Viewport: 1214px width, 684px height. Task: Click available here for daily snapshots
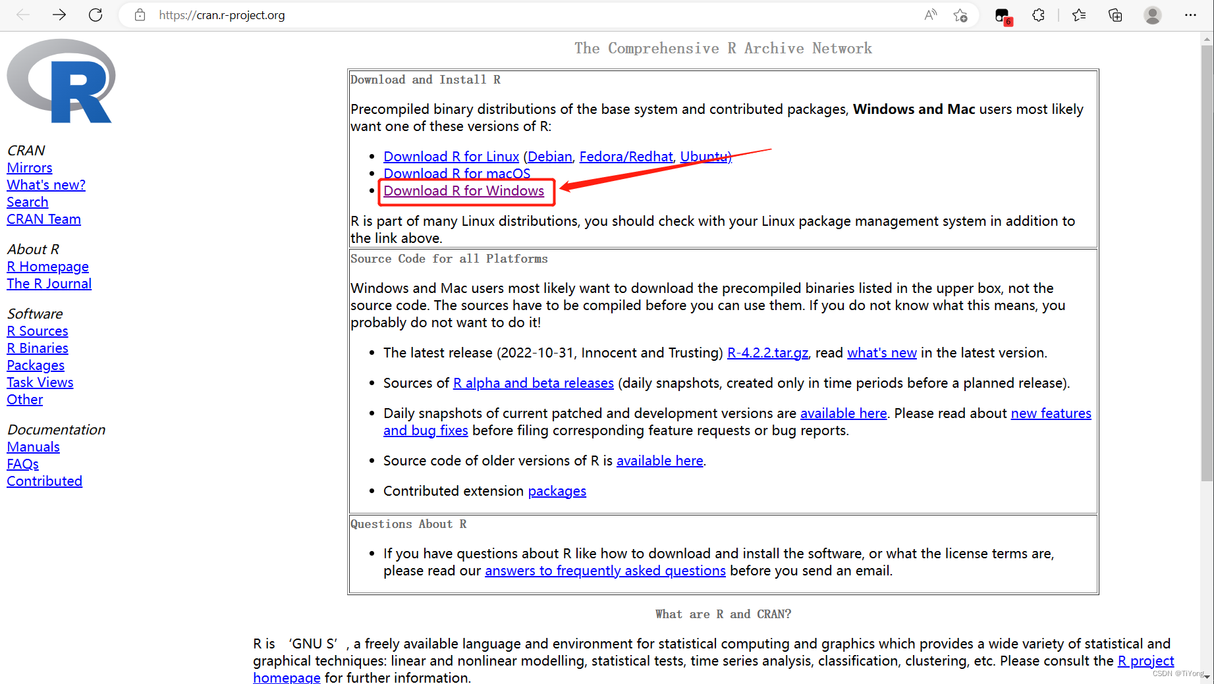click(x=844, y=413)
